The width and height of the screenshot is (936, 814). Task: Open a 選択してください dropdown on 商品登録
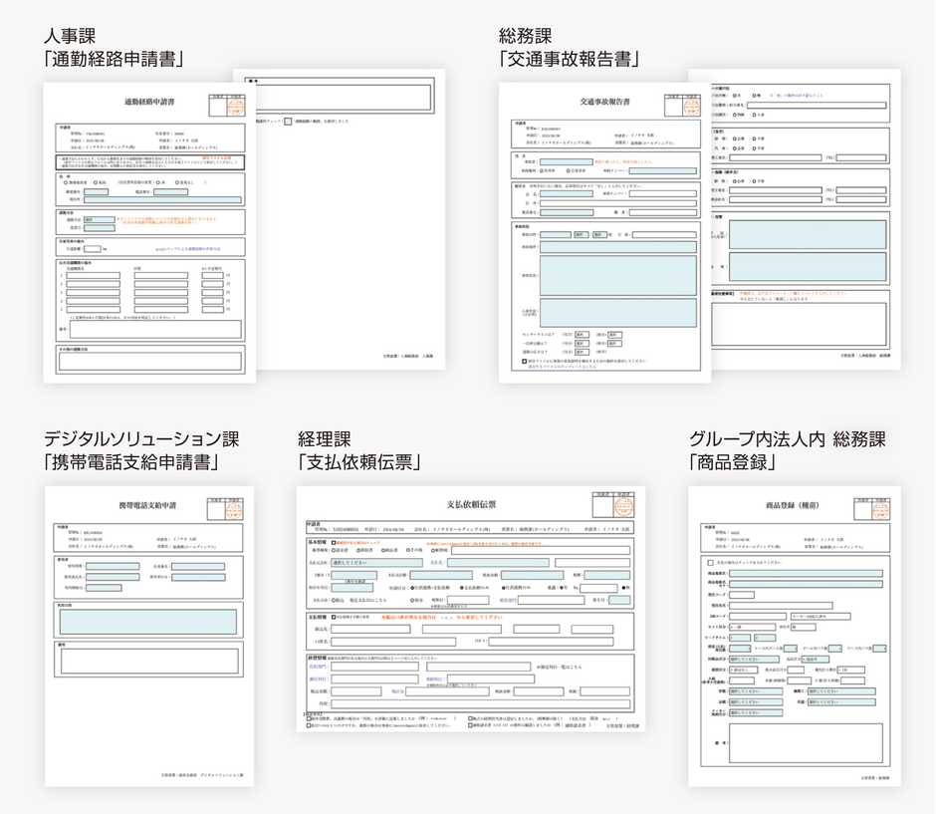point(756,691)
